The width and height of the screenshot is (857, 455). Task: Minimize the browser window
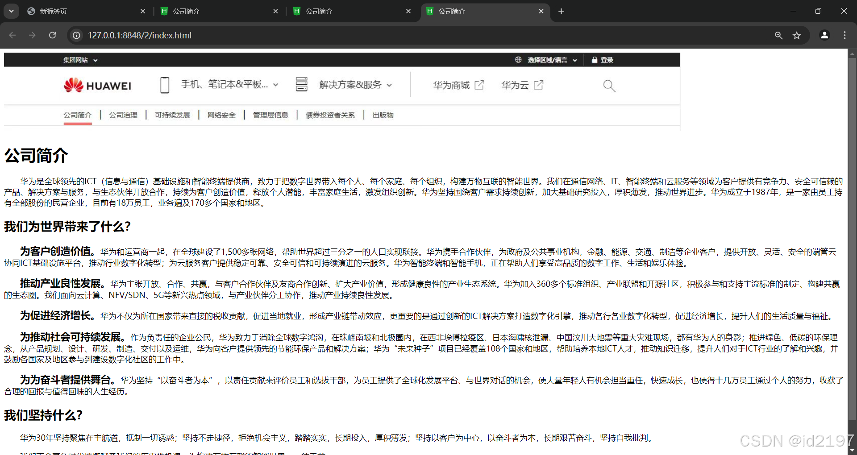click(x=793, y=11)
